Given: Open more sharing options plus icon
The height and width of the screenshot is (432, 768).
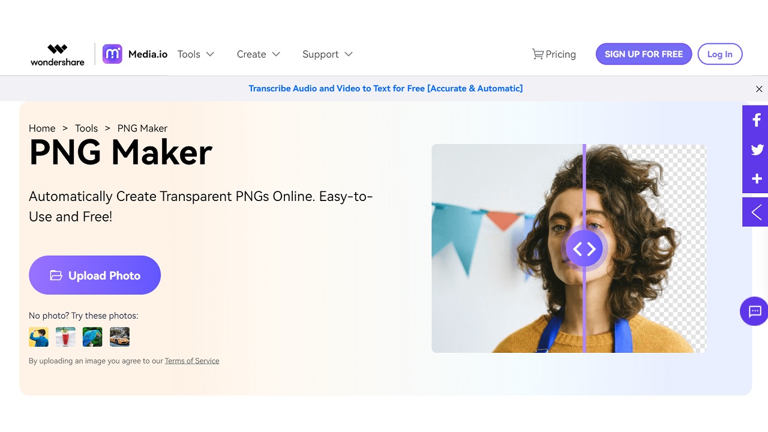Looking at the screenshot, I should [x=755, y=179].
